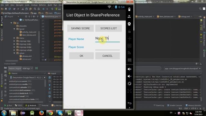Image resolution: width=206 pixels, height=116 pixels.
Task: Open the Edit menu in Android Studio
Action: pyautogui.click(x=7, y=5)
